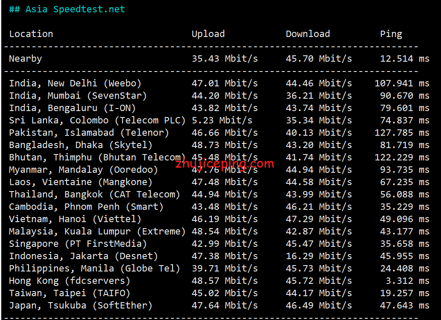The width and height of the screenshot is (441, 320).
Task: Click the "Ping" column header
Action: (391, 34)
